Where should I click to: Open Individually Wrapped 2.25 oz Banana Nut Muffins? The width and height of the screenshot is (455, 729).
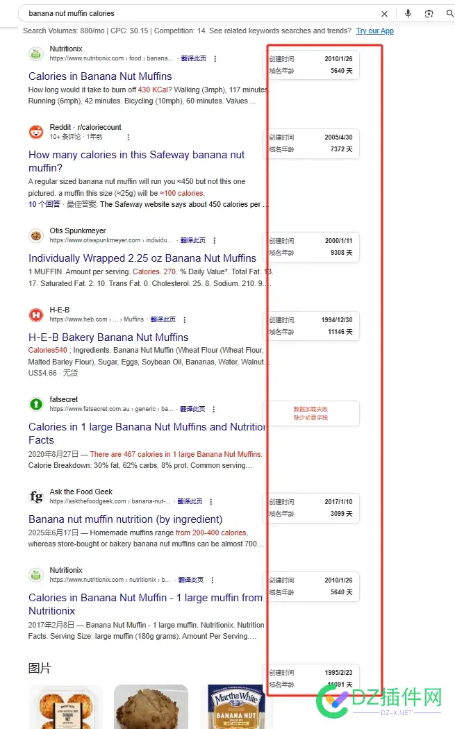click(x=142, y=258)
